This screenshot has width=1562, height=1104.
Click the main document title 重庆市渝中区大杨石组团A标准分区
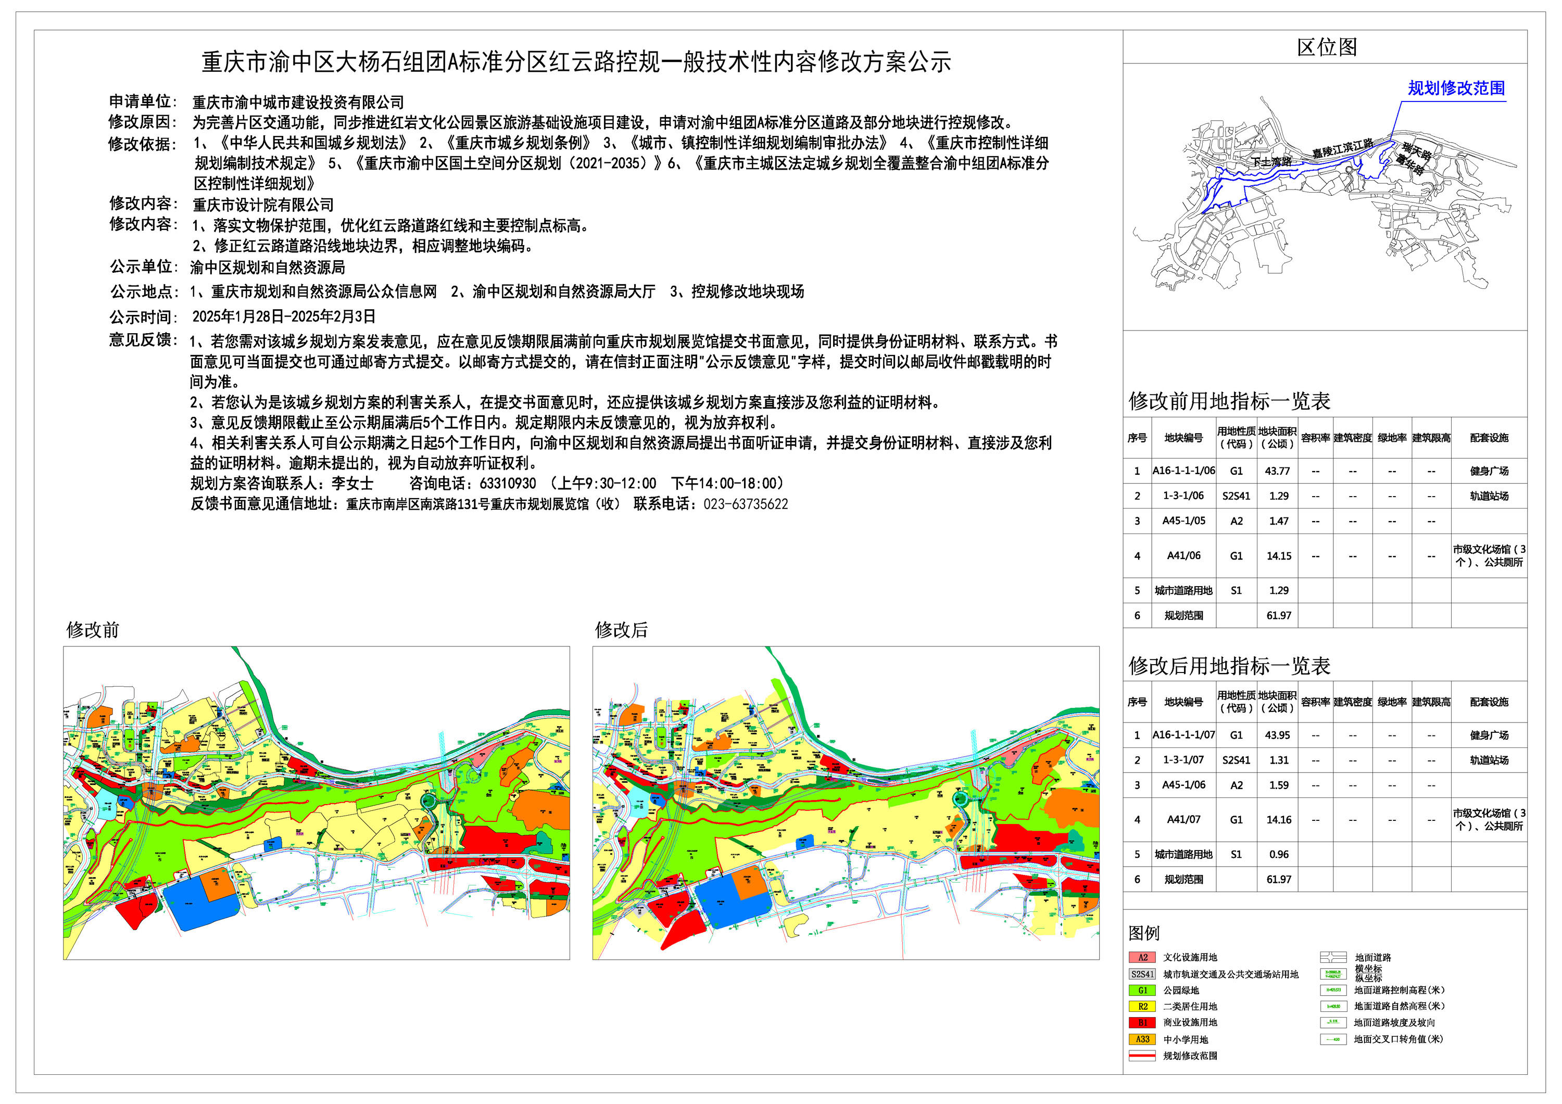click(575, 62)
